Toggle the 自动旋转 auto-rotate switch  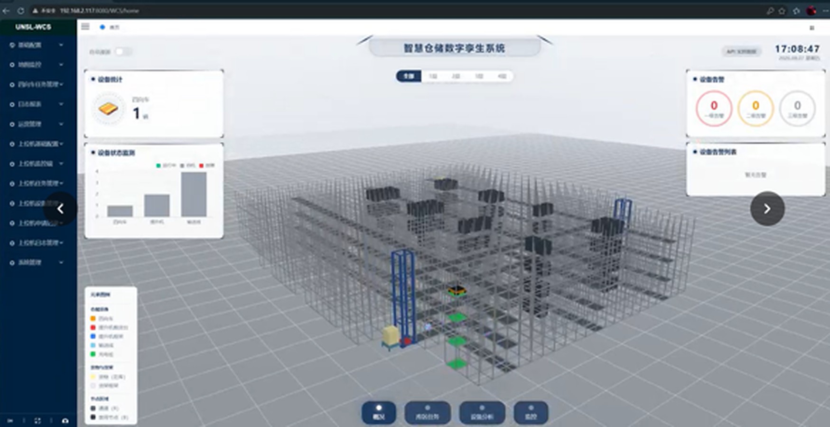(x=123, y=52)
